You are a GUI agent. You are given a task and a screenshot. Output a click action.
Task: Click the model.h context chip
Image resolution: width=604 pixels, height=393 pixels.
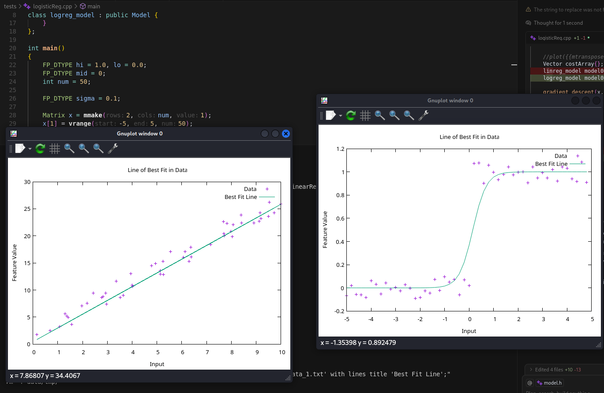[550, 383]
